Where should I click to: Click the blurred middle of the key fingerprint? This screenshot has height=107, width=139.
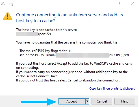click(83, 55)
